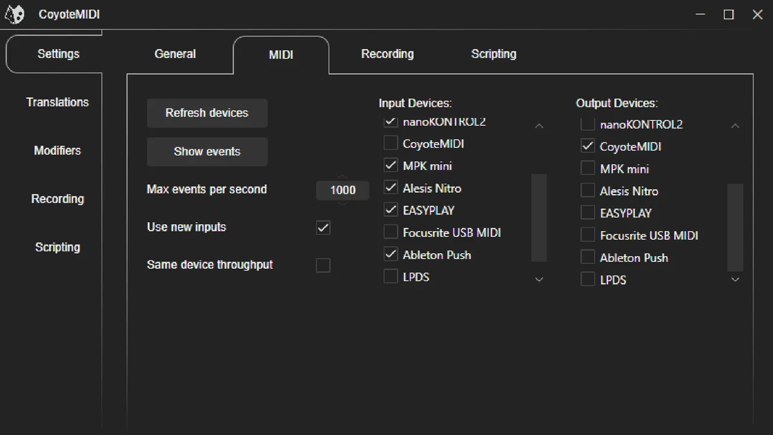Minimize the CoyoteMIDI window
Screen dimensions: 773x435
pos(701,14)
